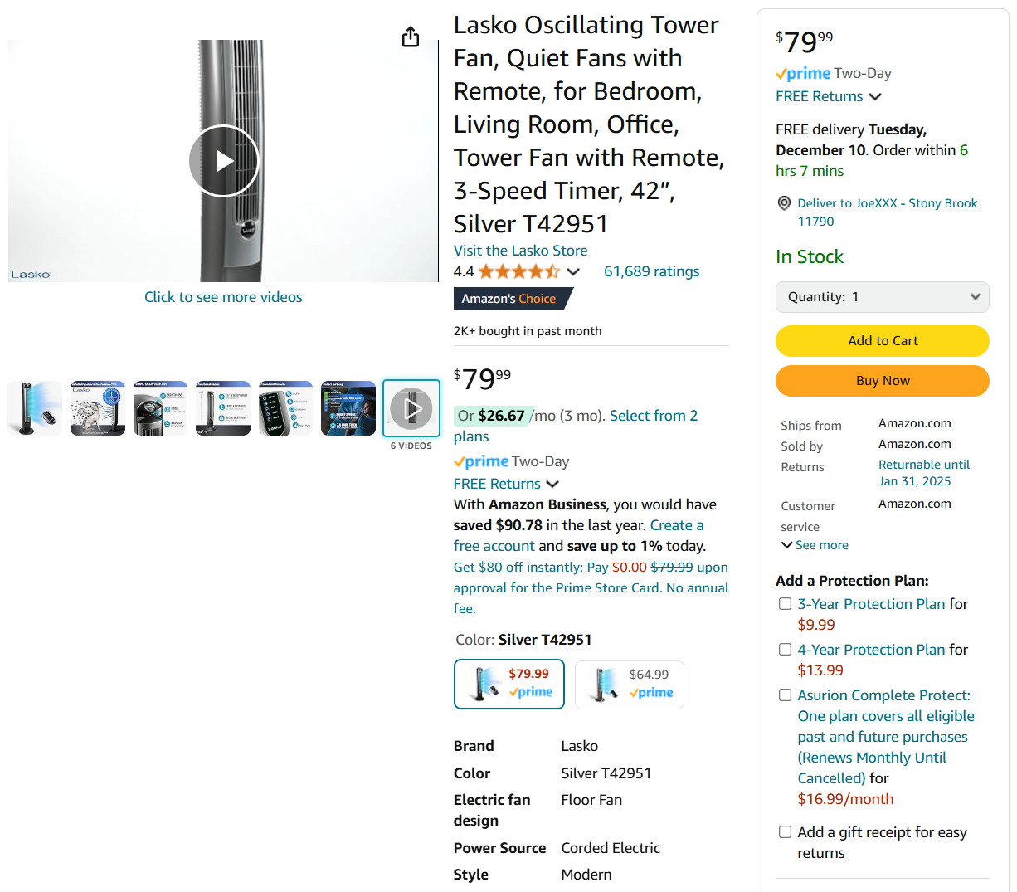The height and width of the screenshot is (892, 1017).
Task: Open the 6 videos thumbnail
Action: pyautogui.click(x=411, y=408)
